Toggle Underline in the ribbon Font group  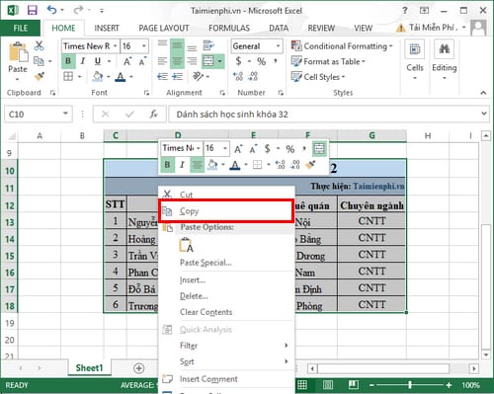coord(98,61)
